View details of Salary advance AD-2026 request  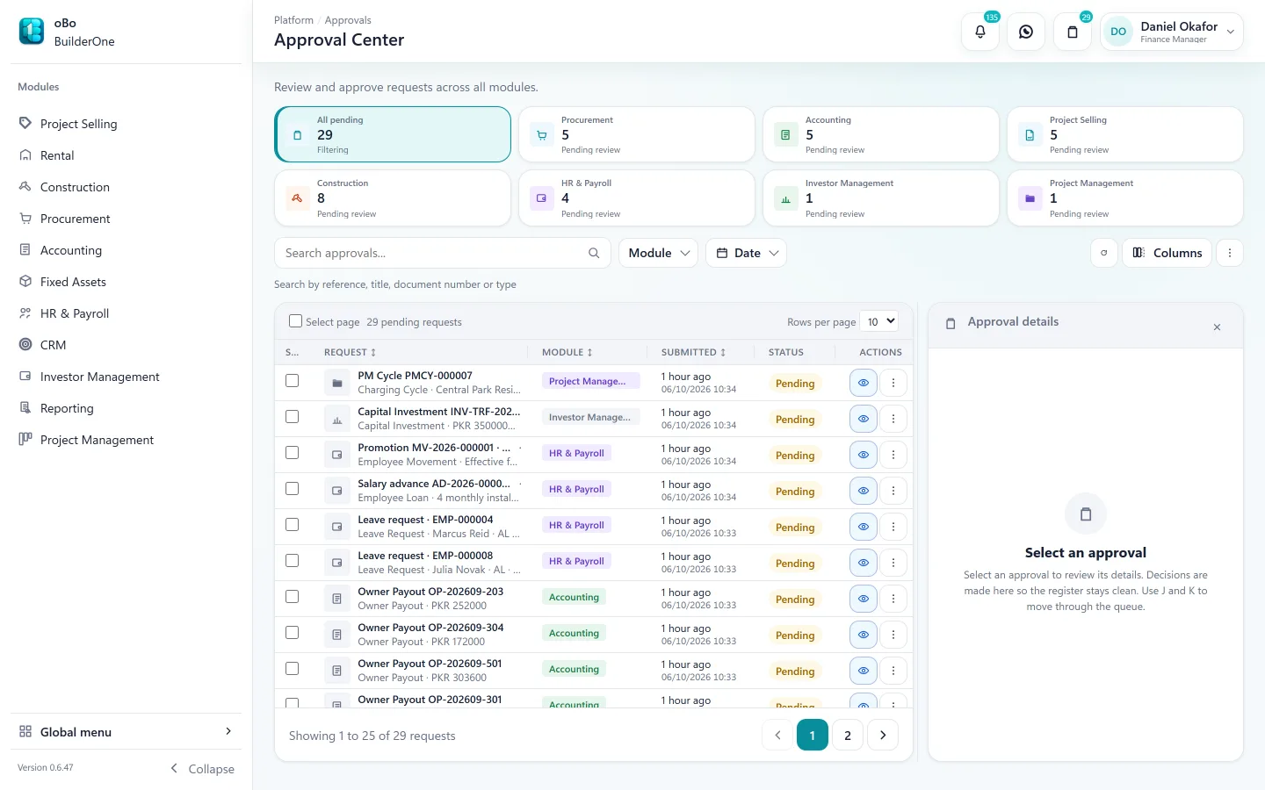pos(864,491)
